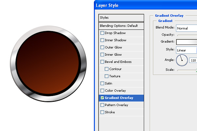The width and height of the screenshot is (197, 131).
Task: Select Blending Options: Default entry
Action: pyautogui.click(x=121, y=26)
